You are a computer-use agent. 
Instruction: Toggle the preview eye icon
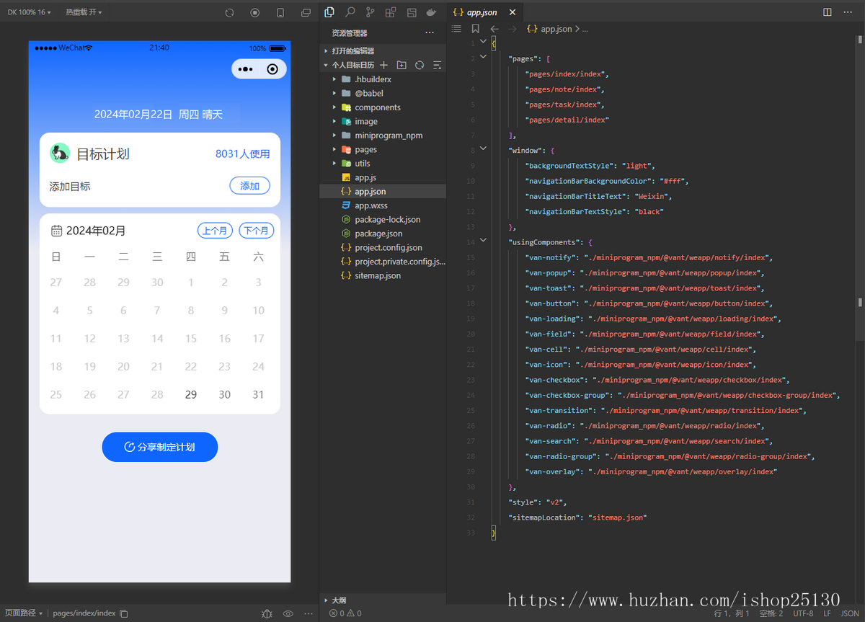(x=288, y=613)
